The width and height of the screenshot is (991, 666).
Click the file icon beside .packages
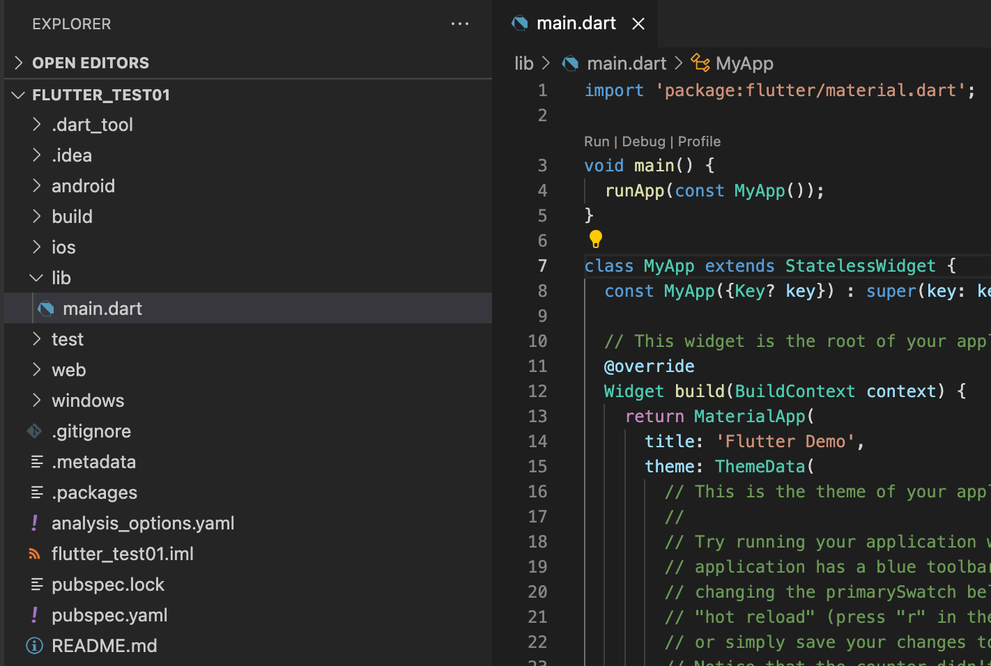click(37, 493)
